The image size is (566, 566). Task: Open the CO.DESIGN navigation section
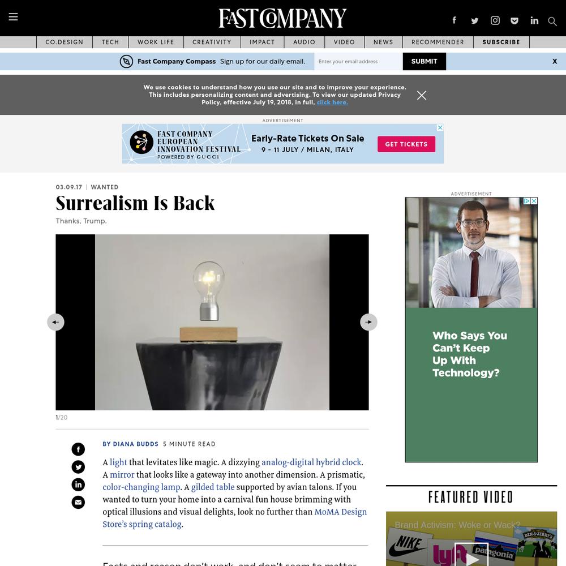[65, 42]
